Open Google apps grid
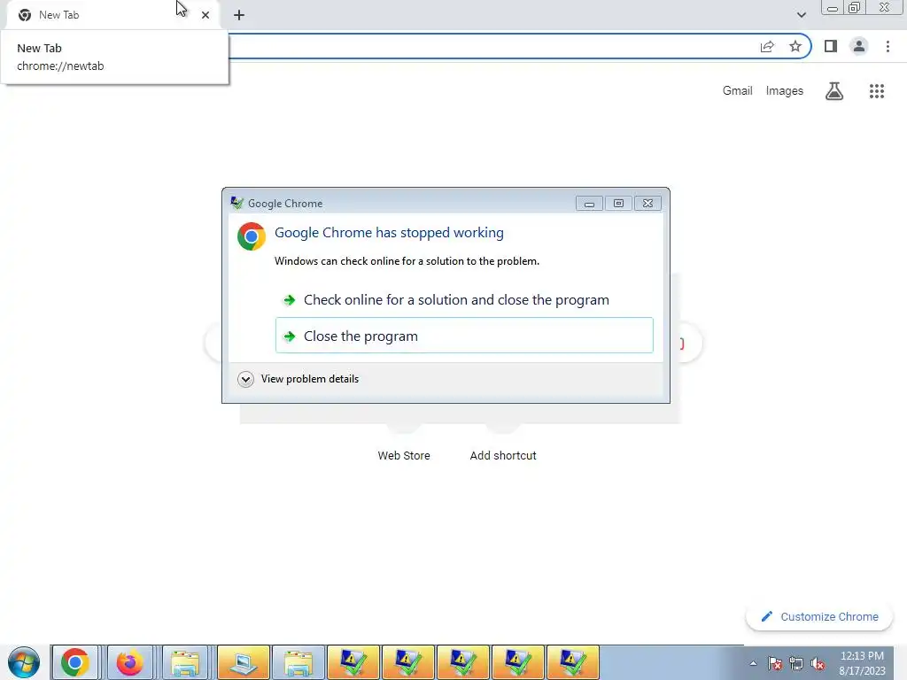The image size is (907, 680). click(876, 91)
